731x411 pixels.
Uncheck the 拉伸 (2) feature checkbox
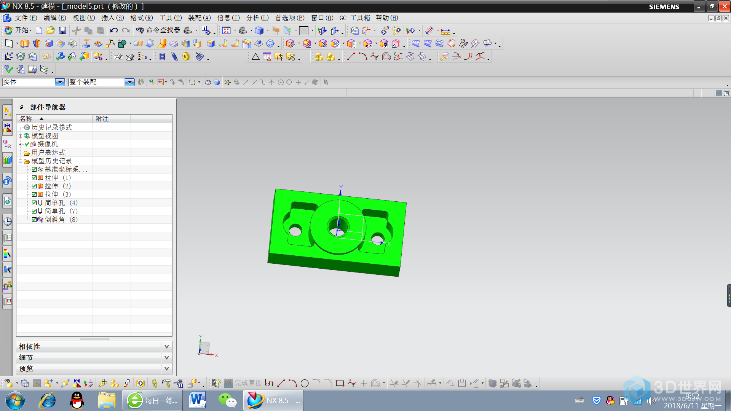[34, 186]
